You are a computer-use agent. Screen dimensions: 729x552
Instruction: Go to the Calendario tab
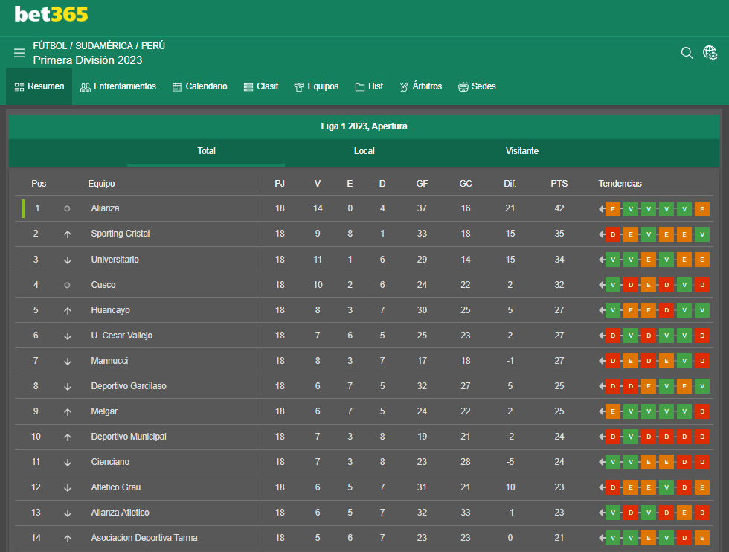click(x=200, y=86)
